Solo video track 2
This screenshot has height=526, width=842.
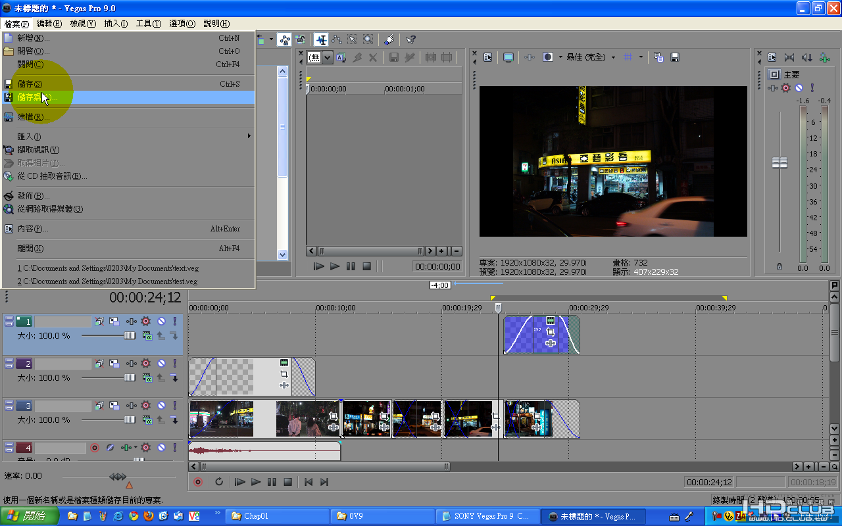tap(174, 364)
